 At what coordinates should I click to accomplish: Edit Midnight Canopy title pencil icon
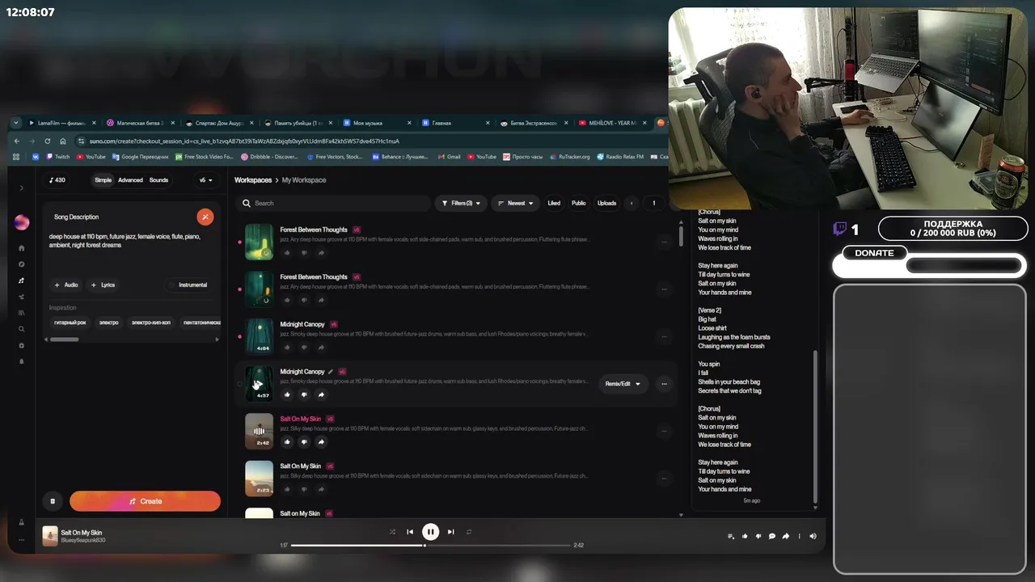[x=330, y=372]
